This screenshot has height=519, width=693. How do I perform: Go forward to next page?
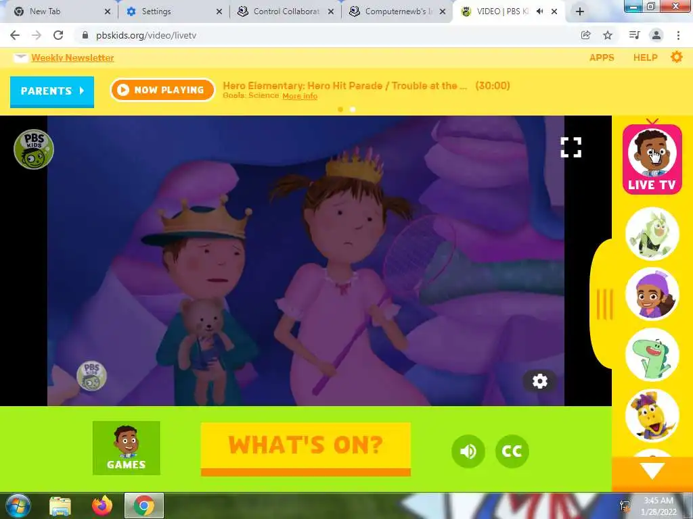click(37, 35)
